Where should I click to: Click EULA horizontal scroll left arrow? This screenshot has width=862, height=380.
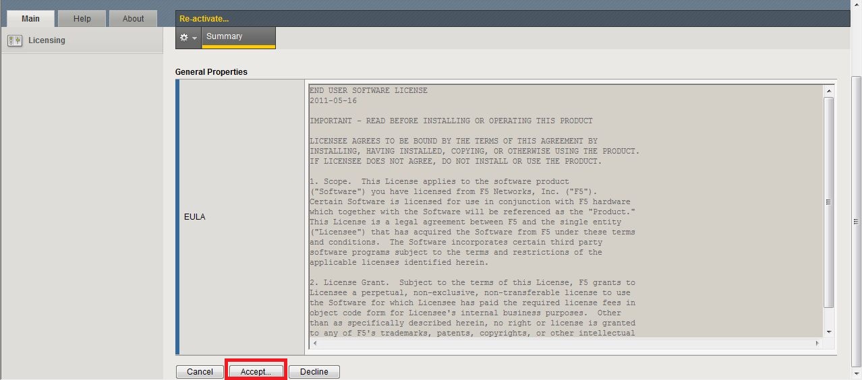[x=314, y=344]
